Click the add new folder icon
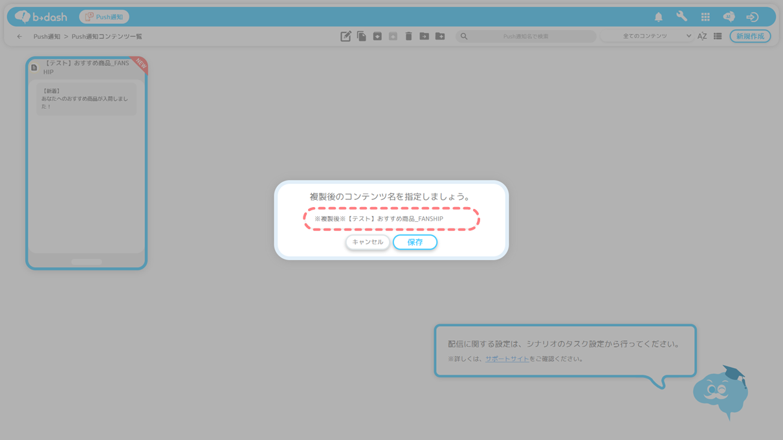The width and height of the screenshot is (783, 440). tap(440, 36)
